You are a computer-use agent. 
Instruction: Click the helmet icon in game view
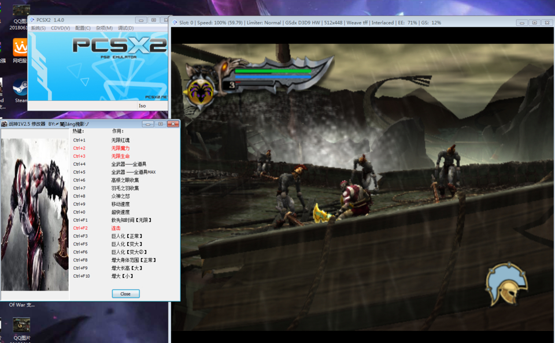pyautogui.click(x=506, y=284)
